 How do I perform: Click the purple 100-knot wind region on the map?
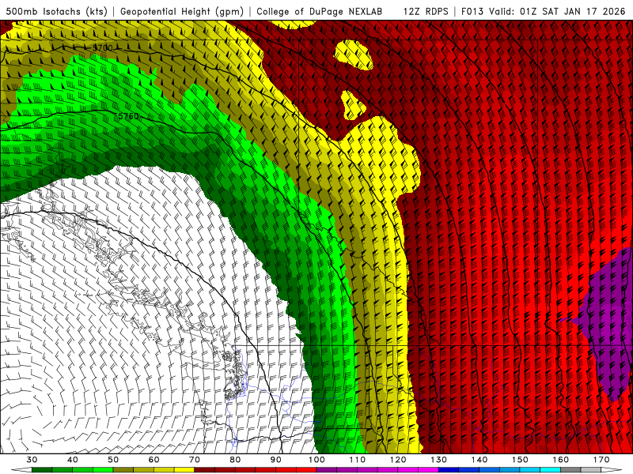coord(609,326)
